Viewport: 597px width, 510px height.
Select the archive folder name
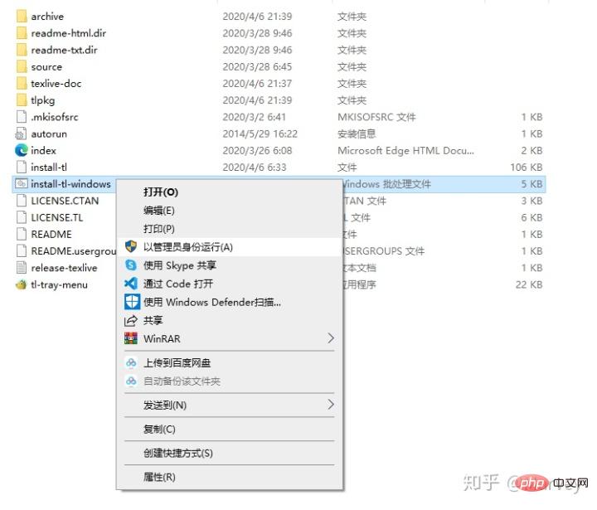[x=47, y=17]
